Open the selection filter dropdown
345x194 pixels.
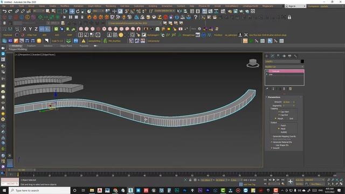click(38, 11)
